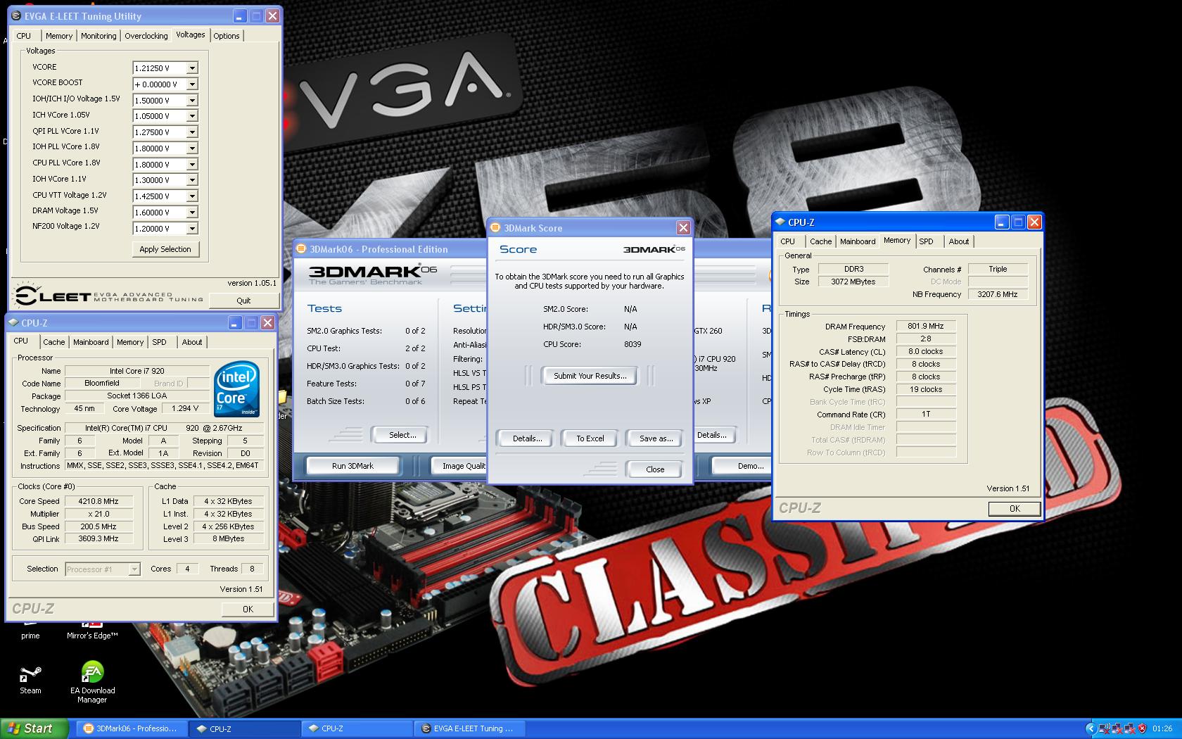Open the Mirror's Edge desktop shortcut
The width and height of the screenshot is (1182, 739).
point(92,632)
